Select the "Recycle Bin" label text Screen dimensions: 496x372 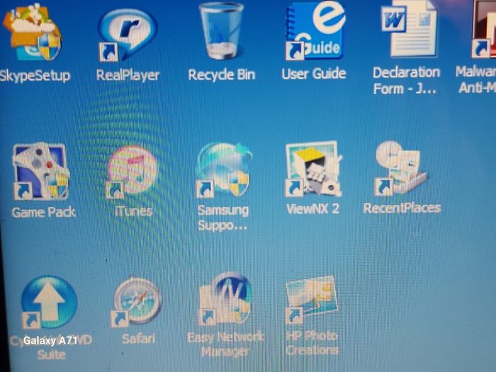221,74
